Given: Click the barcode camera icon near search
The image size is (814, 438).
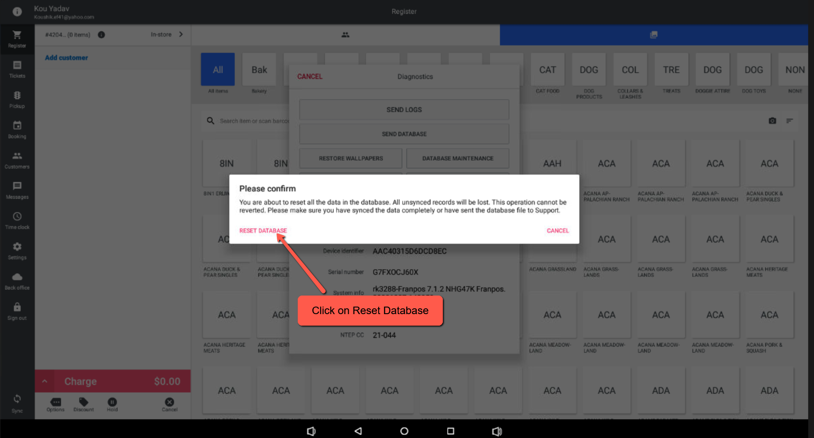Looking at the screenshot, I should (x=772, y=120).
